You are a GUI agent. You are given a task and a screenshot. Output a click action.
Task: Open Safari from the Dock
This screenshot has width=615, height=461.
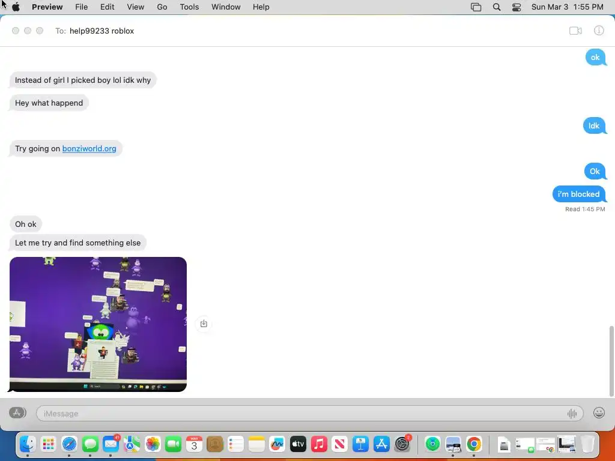click(x=69, y=444)
